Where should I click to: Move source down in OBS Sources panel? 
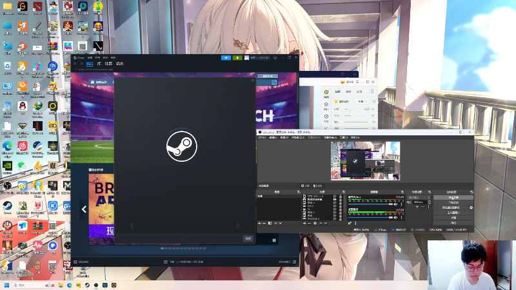point(326,223)
